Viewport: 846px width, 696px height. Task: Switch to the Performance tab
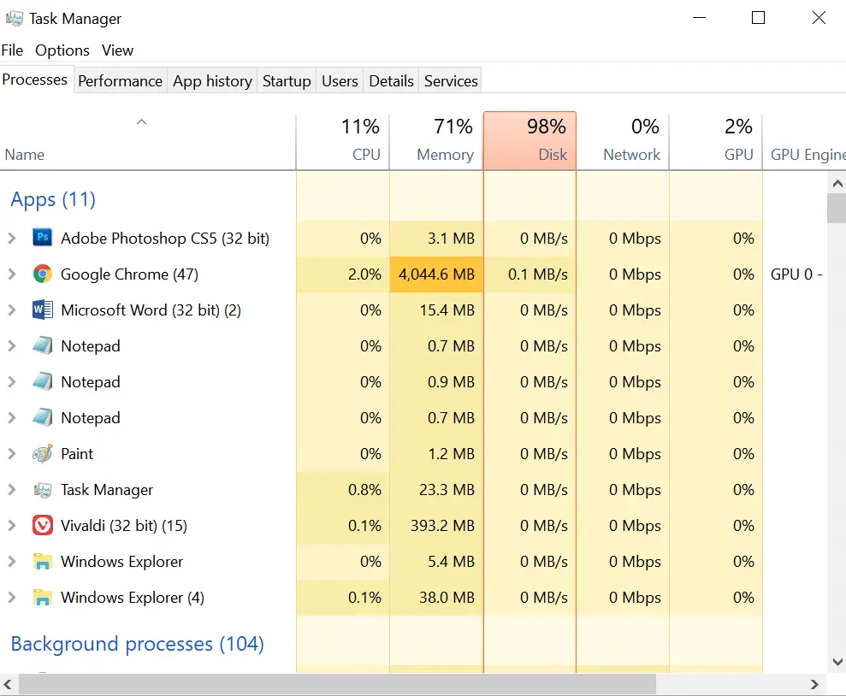(121, 81)
